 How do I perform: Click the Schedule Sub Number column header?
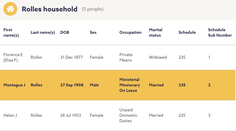[x=220, y=32]
